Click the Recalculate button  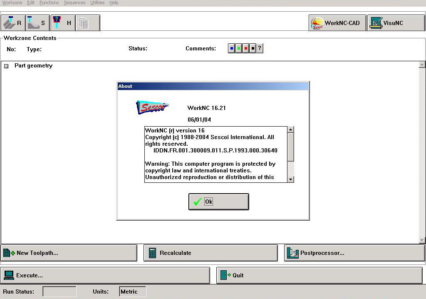tap(211, 253)
